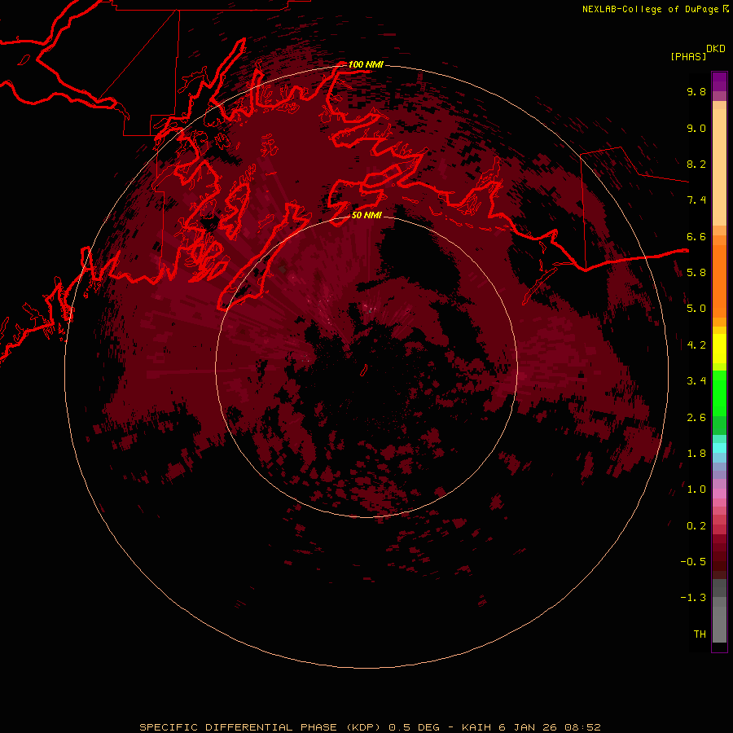The width and height of the screenshot is (733, 733).
Task: Click the 100 NMI range ring label
Action: tap(366, 64)
